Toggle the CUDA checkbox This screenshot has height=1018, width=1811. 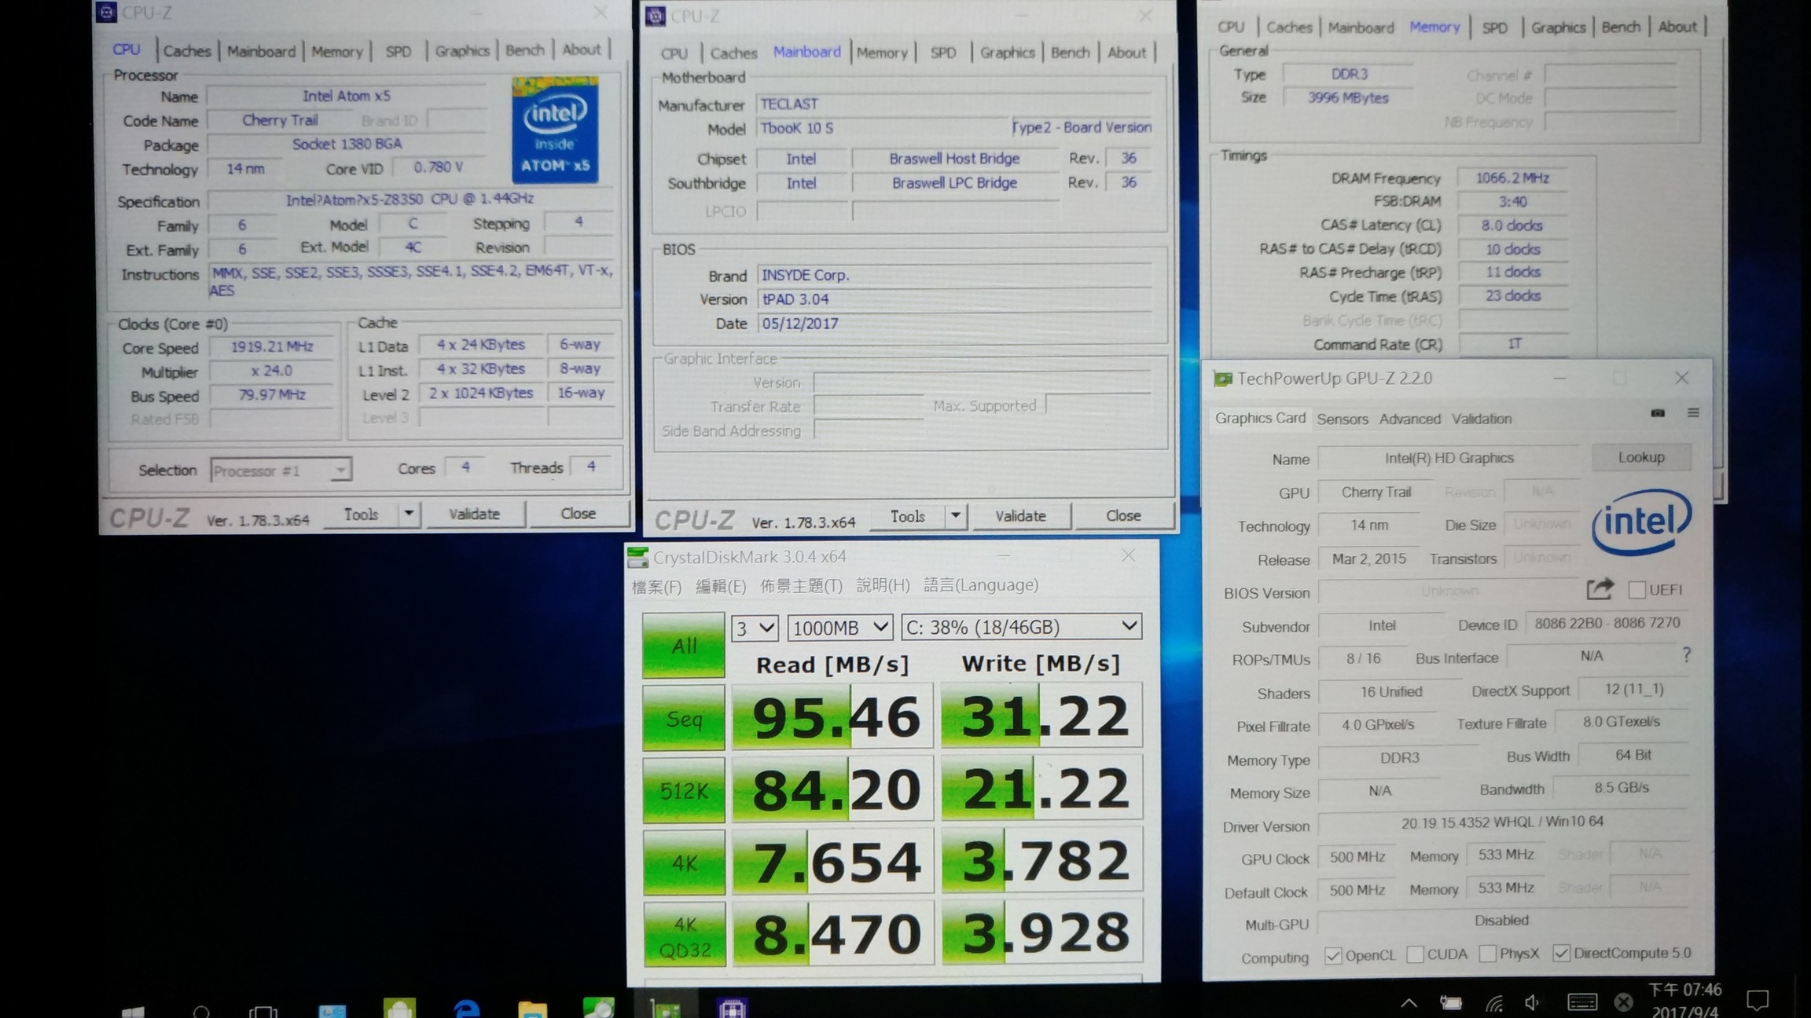[x=1415, y=954]
